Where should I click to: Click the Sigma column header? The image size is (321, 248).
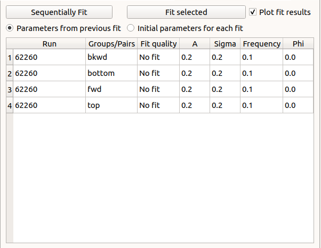[x=224, y=44]
